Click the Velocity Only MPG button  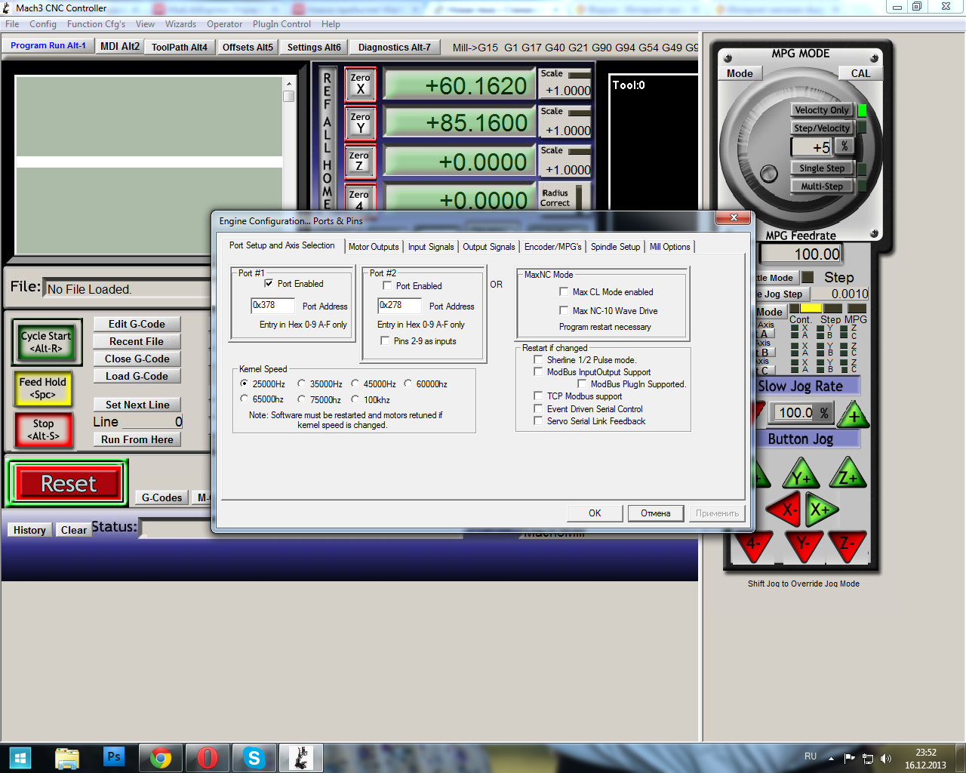(822, 110)
